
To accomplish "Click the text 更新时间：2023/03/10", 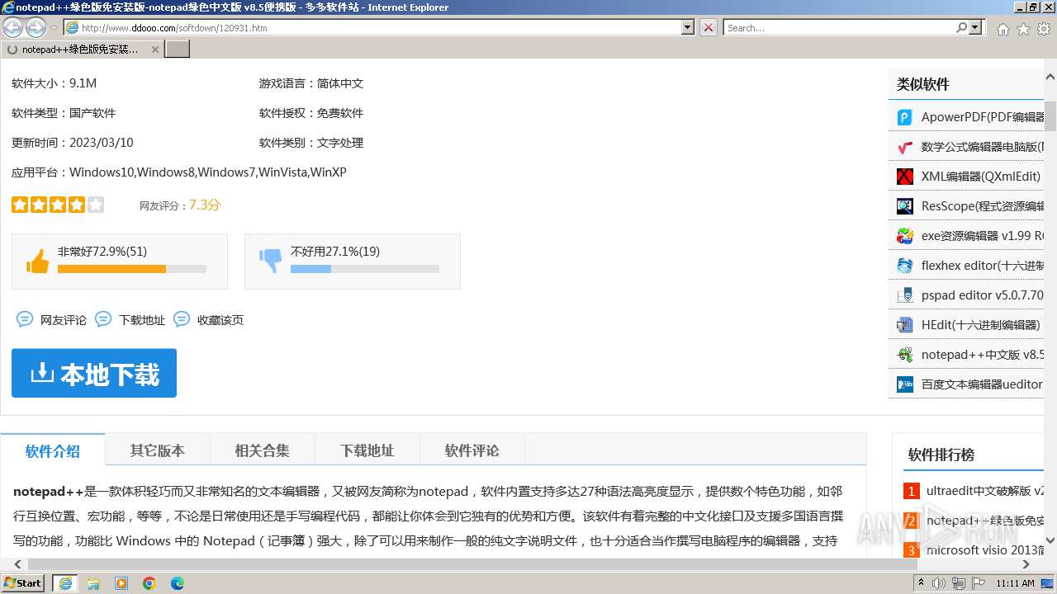I will pyautogui.click(x=73, y=143).
